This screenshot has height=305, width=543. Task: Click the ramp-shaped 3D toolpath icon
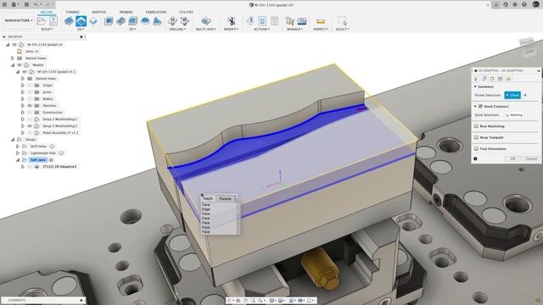(157, 21)
